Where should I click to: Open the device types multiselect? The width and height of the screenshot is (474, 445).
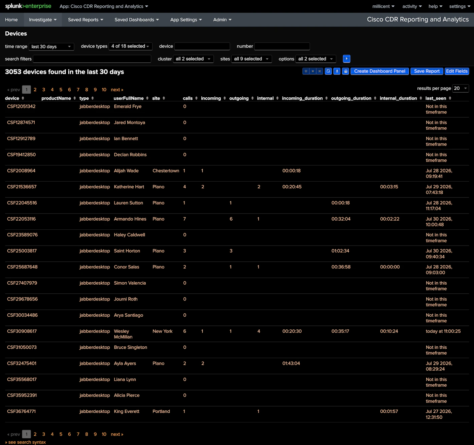131,46
